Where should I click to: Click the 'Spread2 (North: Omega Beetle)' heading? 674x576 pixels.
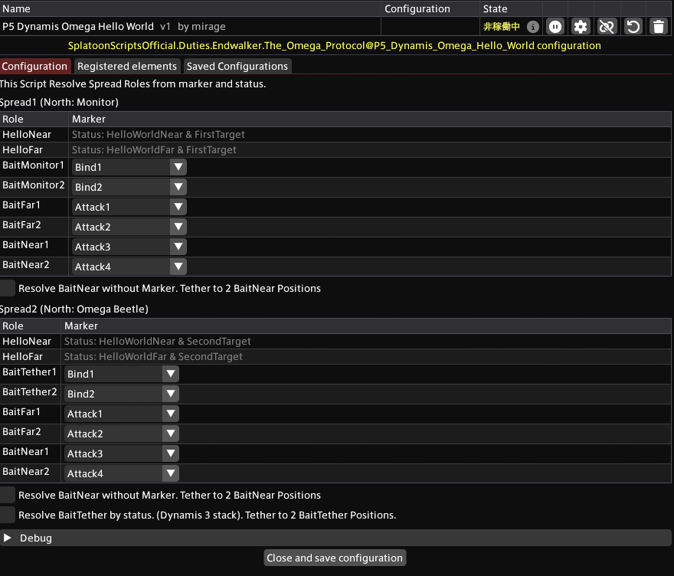pyautogui.click(x=74, y=309)
